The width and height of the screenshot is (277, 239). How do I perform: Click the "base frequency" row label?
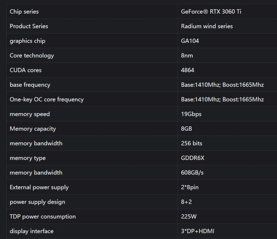tap(30, 85)
